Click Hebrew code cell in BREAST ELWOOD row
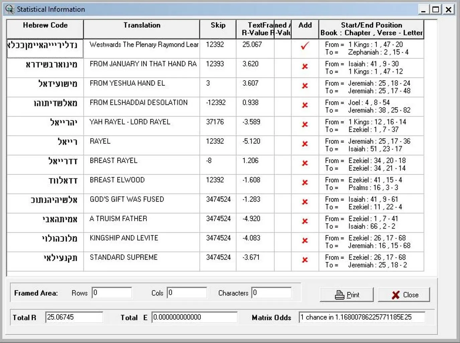 pyautogui.click(x=45, y=184)
